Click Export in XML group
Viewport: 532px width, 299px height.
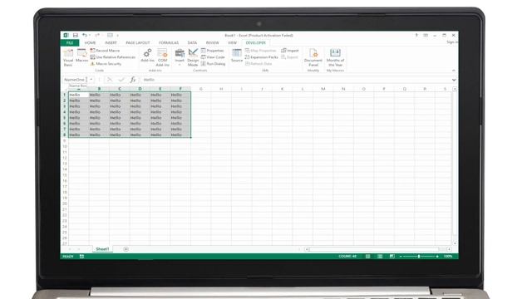click(x=289, y=57)
